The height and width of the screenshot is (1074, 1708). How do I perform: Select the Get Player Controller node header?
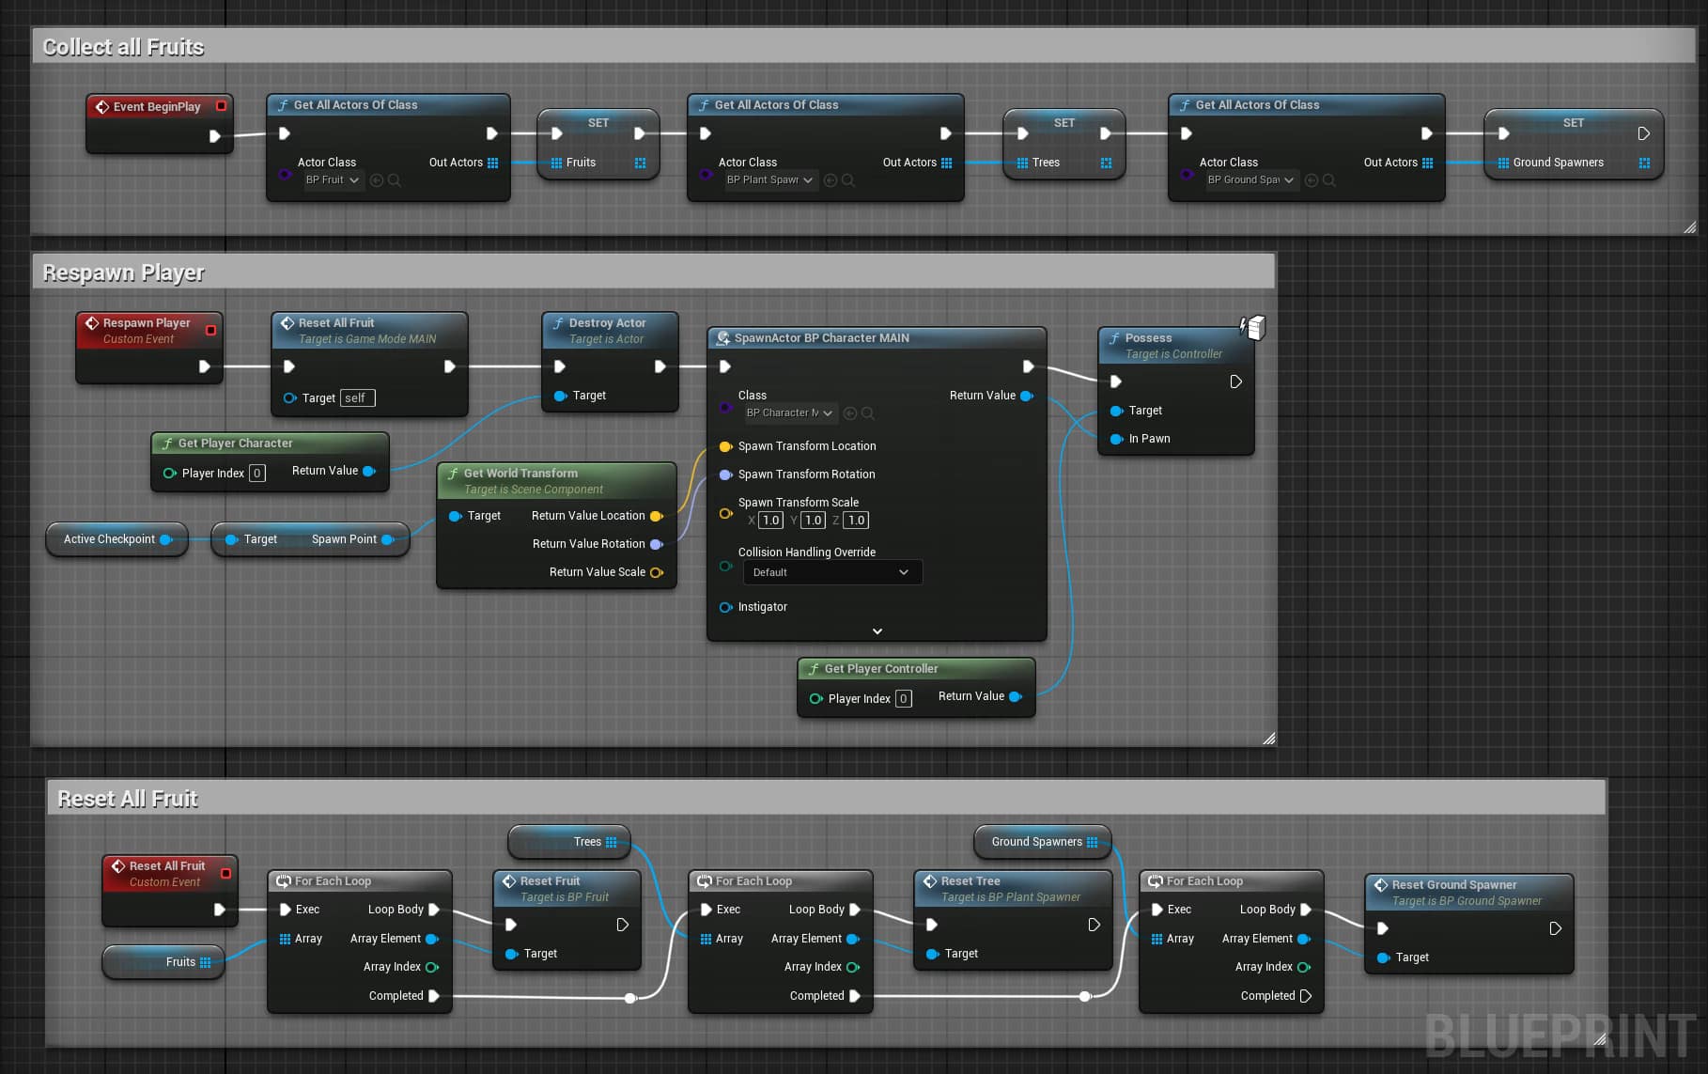click(x=916, y=668)
